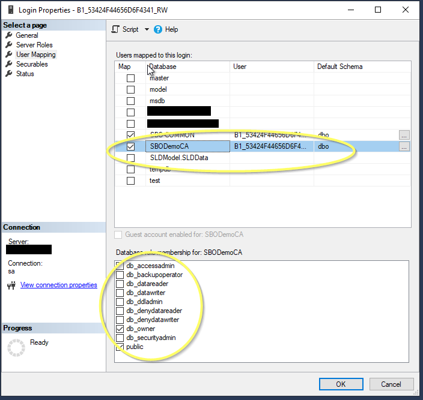Enable the db_backupoperator role
423x400 pixels.
coord(120,275)
